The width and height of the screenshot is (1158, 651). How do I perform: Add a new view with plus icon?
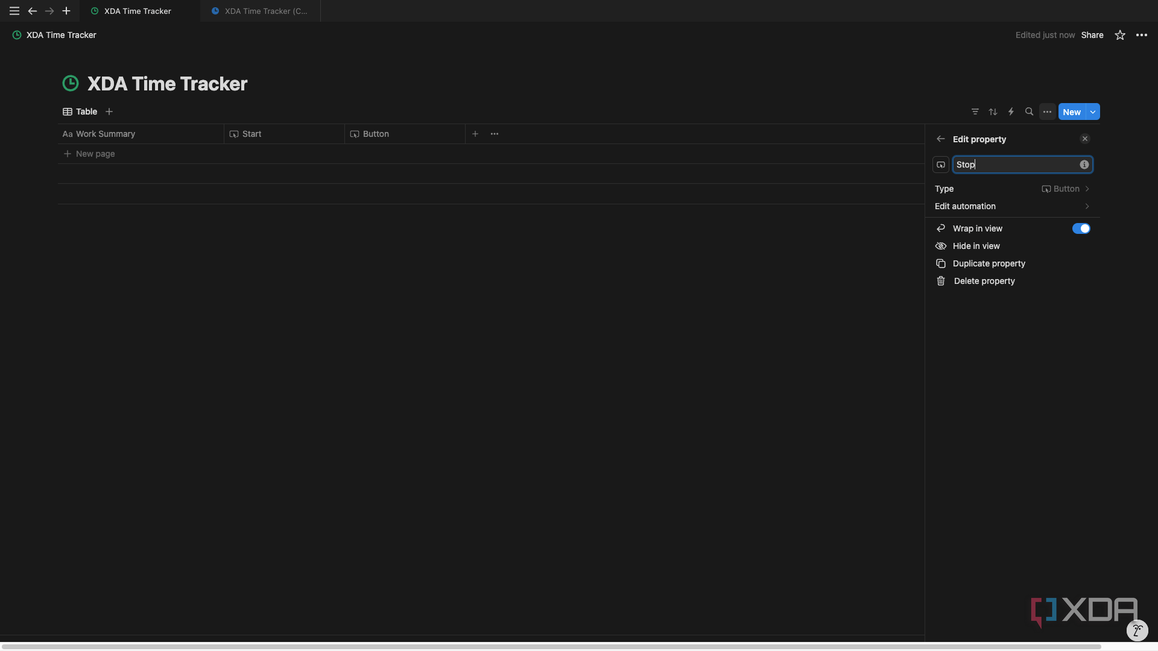click(x=109, y=112)
